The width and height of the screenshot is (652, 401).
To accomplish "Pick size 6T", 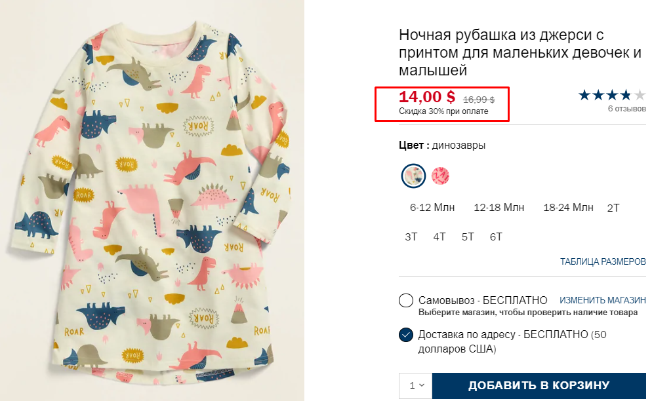I will [496, 237].
